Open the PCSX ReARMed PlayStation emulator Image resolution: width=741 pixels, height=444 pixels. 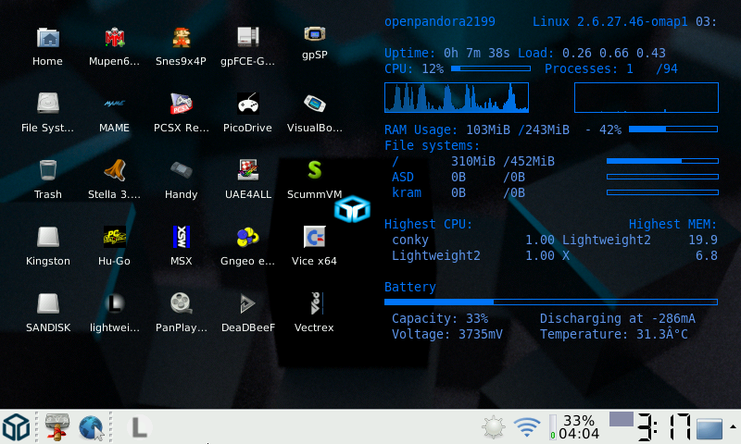182,105
